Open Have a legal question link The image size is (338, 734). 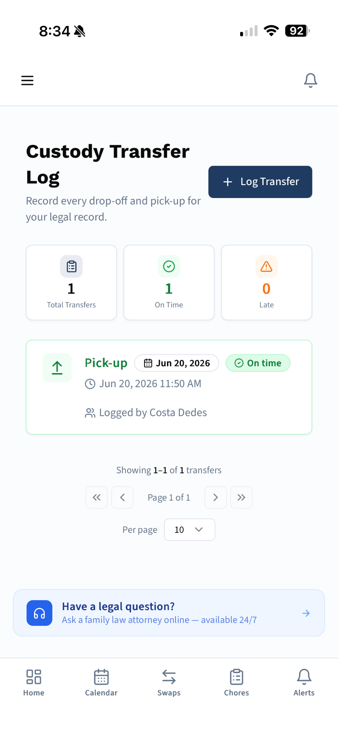click(169, 613)
